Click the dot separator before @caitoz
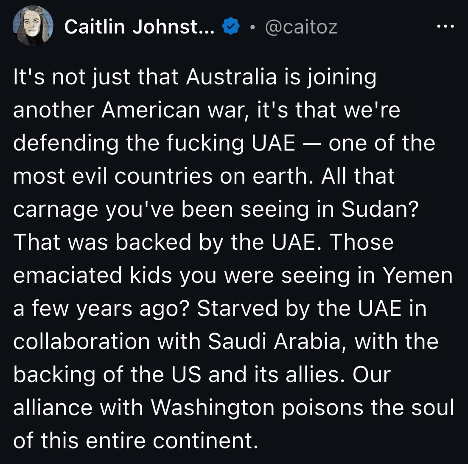 (253, 28)
